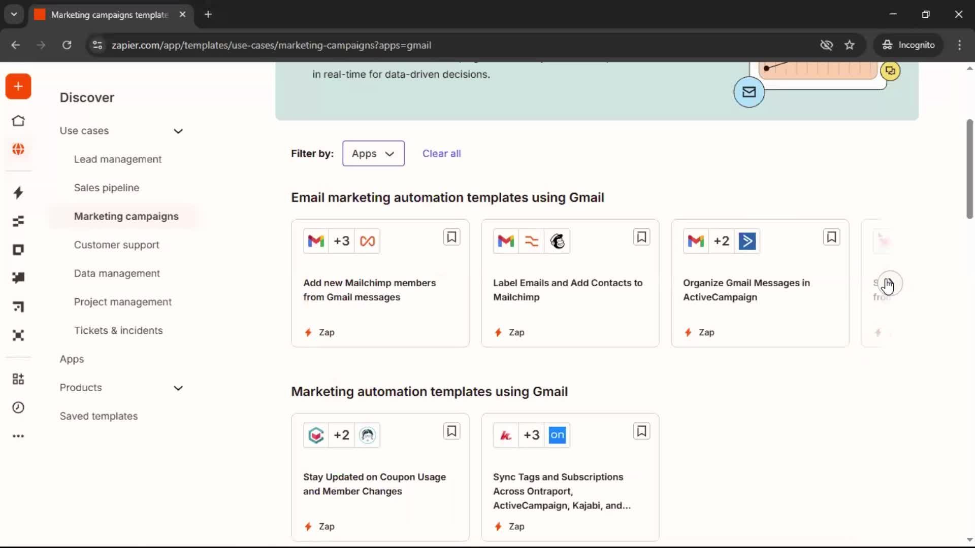
Task: Click the envelope icon in the banner illustration
Action: (x=749, y=92)
